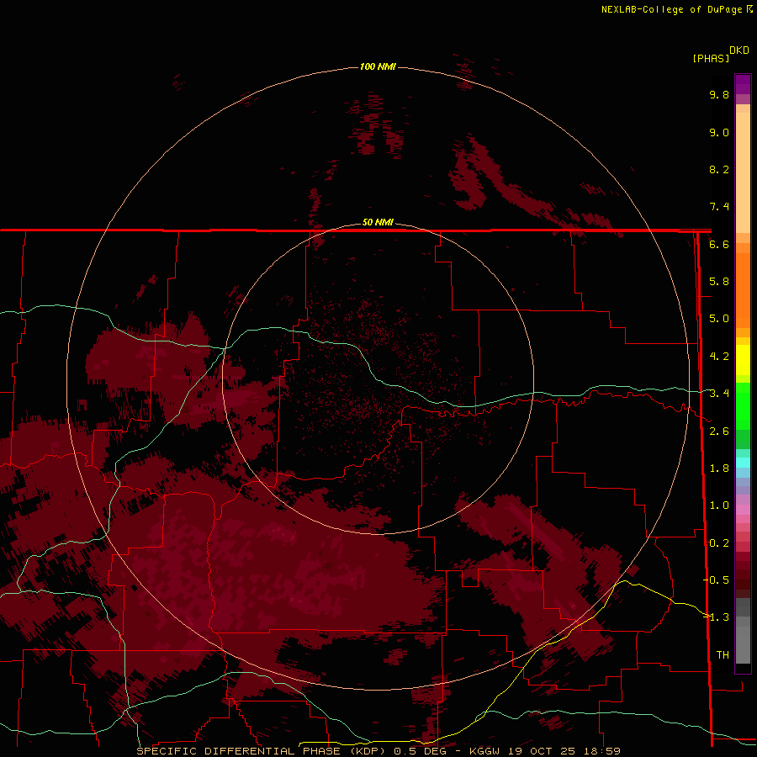The height and width of the screenshot is (757, 757).
Task: Click the 9.8 value on the color scale
Action: [x=719, y=94]
